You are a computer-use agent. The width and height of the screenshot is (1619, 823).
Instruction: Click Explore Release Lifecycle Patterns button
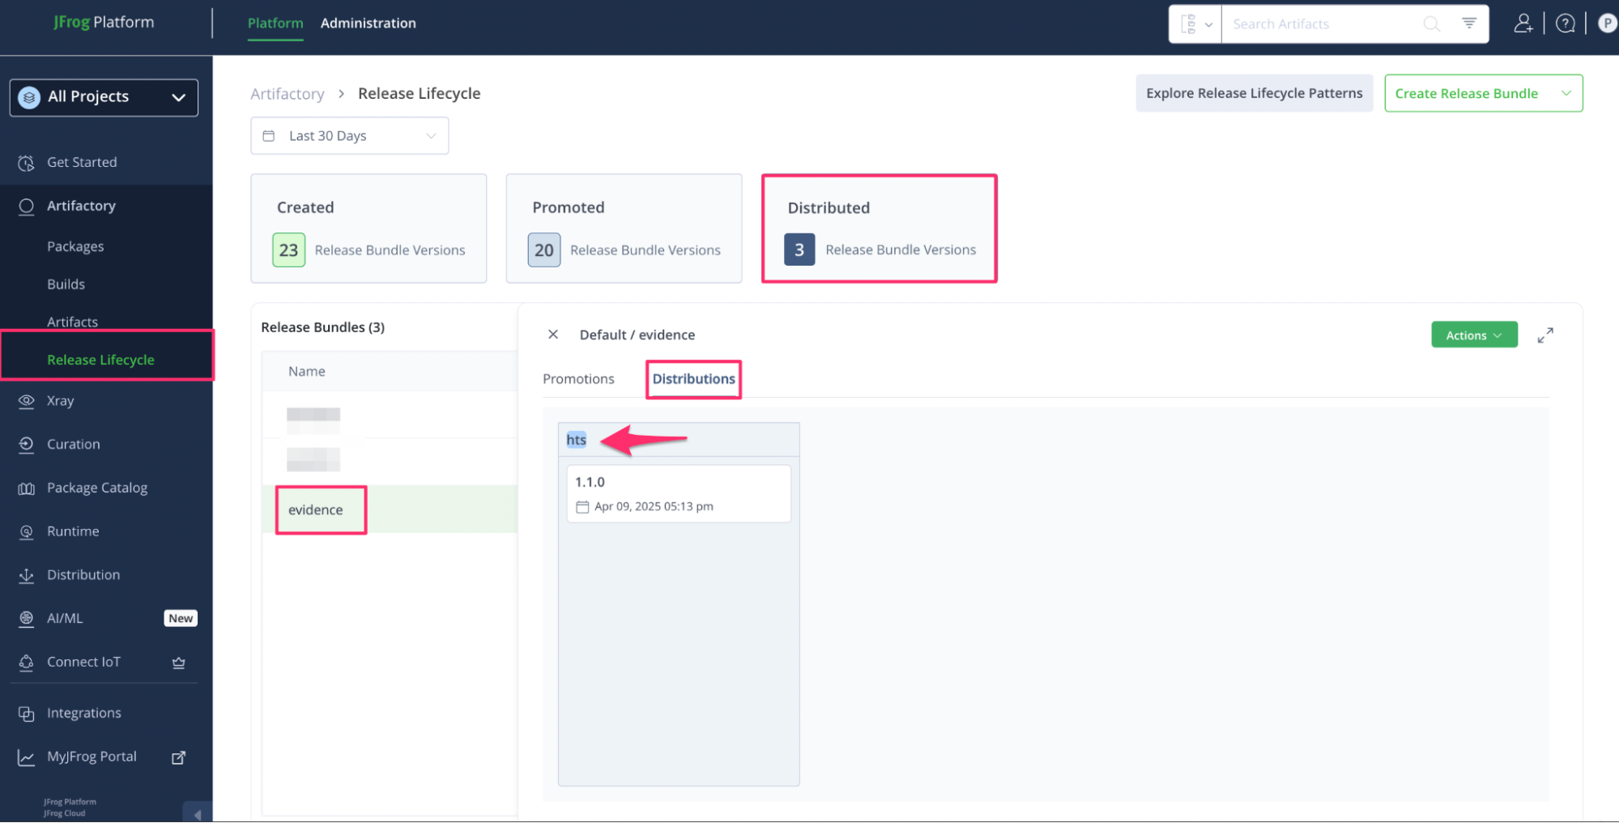pos(1253,93)
